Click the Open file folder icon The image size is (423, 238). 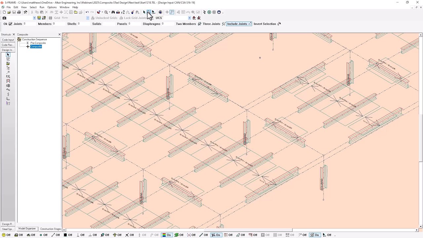[9, 12]
